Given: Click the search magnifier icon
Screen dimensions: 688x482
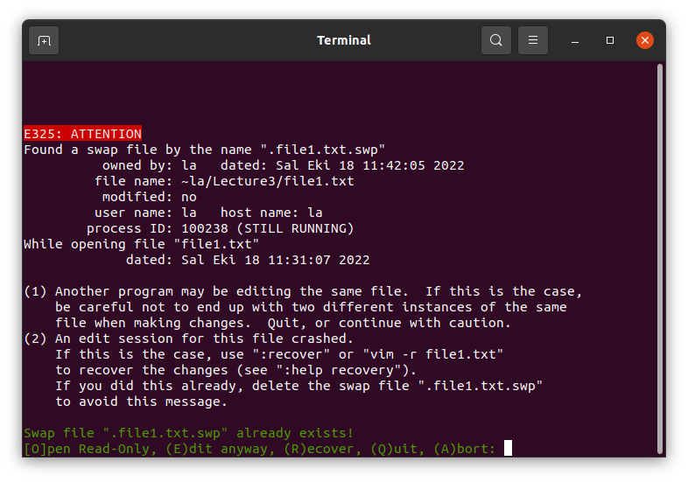Looking at the screenshot, I should coord(496,40).
